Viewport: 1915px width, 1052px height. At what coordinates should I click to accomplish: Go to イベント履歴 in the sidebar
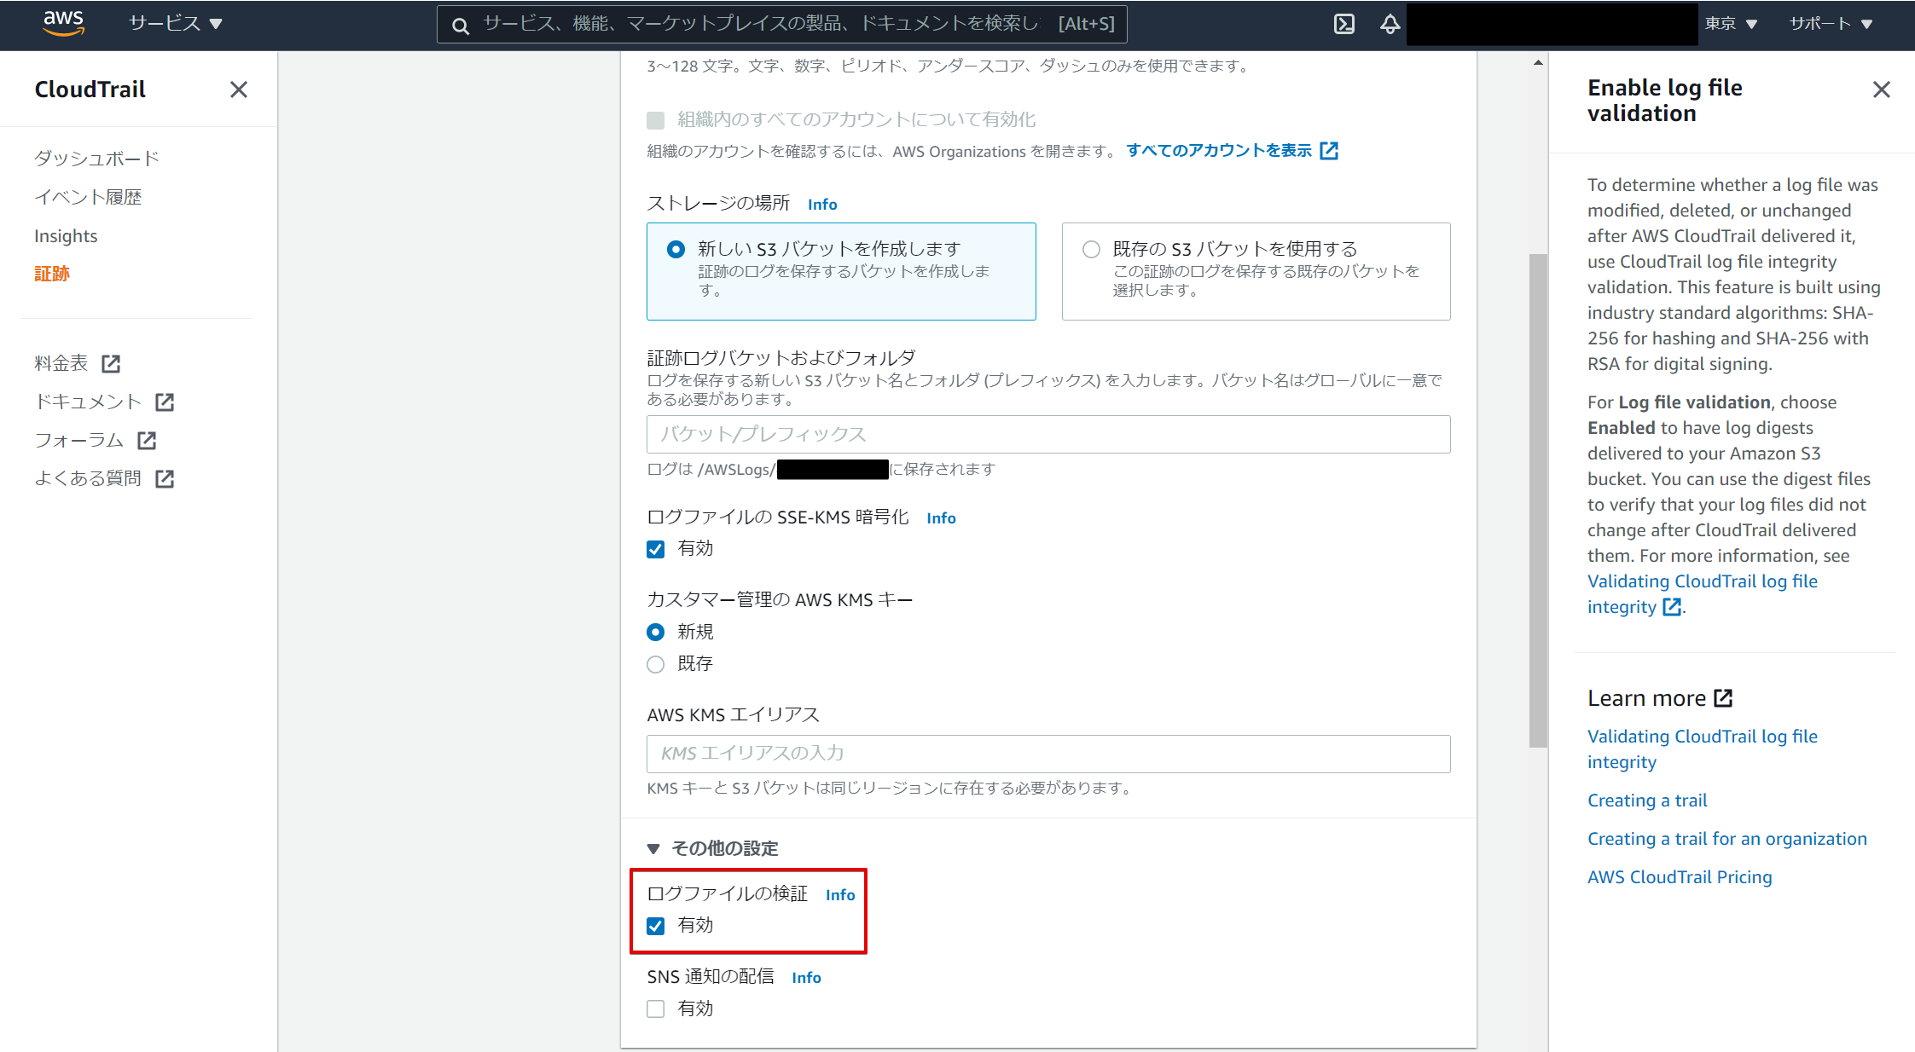(87, 196)
